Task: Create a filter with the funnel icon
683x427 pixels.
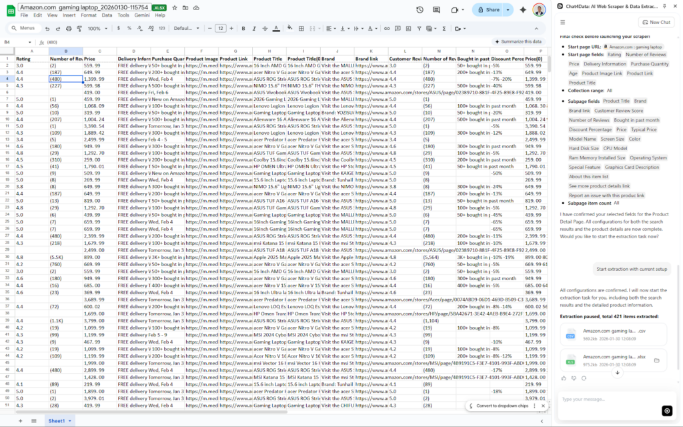Action: pyautogui.click(x=419, y=28)
